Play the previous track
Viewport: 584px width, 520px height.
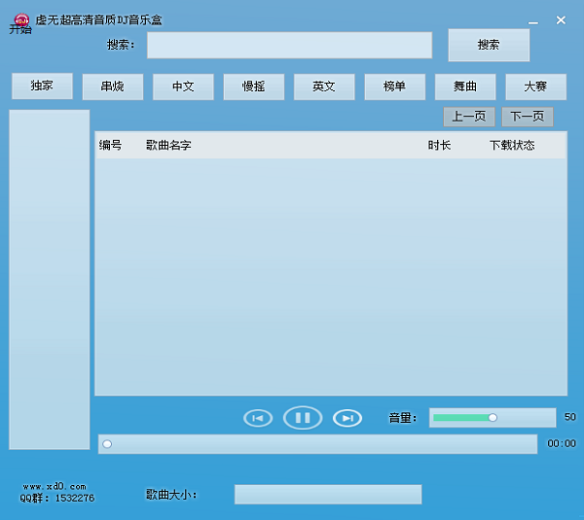[258, 418]
